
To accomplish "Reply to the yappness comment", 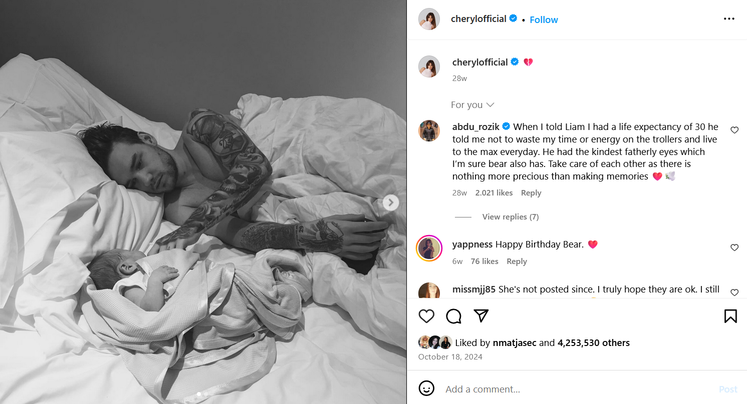I will point(517,261).
